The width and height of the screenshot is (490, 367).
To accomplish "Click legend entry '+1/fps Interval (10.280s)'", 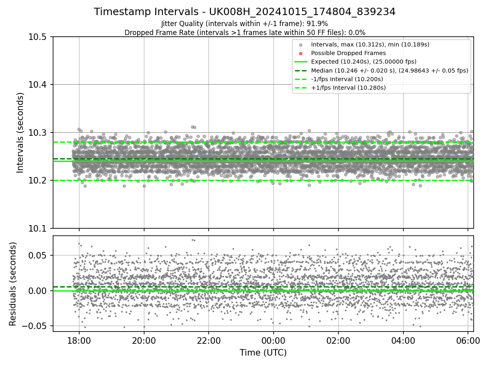I will [348, 88].
